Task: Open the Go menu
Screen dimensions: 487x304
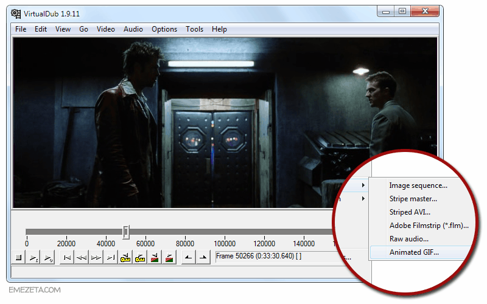Action: click(83, 29)
